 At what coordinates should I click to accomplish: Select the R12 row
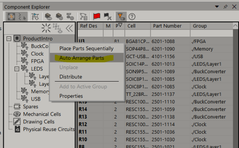(155, 125)
